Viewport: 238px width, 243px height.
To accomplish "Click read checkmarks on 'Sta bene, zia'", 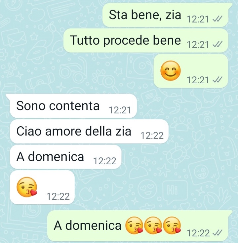I will [218, 20].
